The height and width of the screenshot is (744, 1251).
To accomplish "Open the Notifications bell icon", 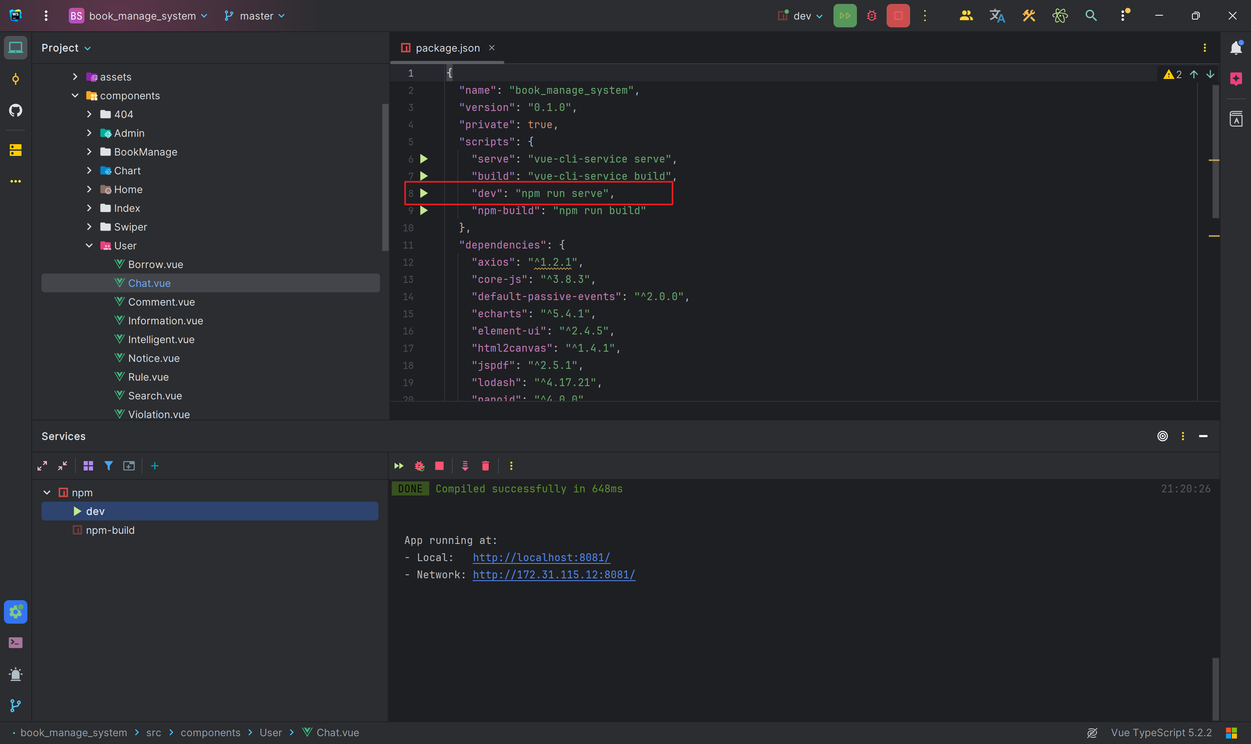I will (1236, 48).
